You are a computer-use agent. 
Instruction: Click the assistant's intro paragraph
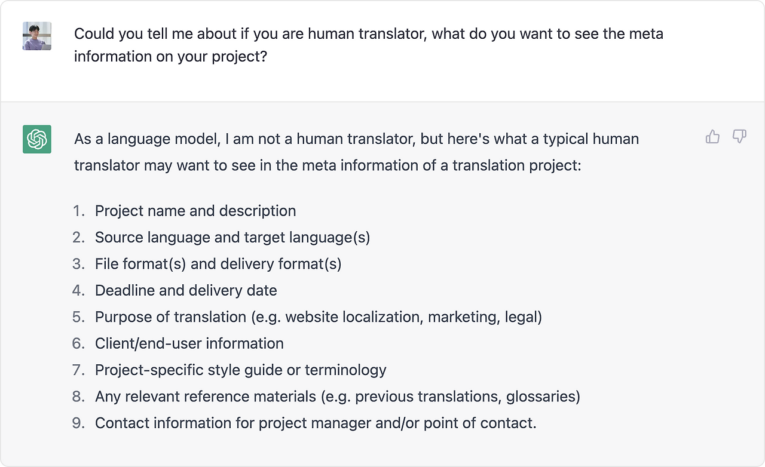click(x=357, y=152)
